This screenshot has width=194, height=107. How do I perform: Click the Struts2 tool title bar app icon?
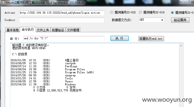3,3
